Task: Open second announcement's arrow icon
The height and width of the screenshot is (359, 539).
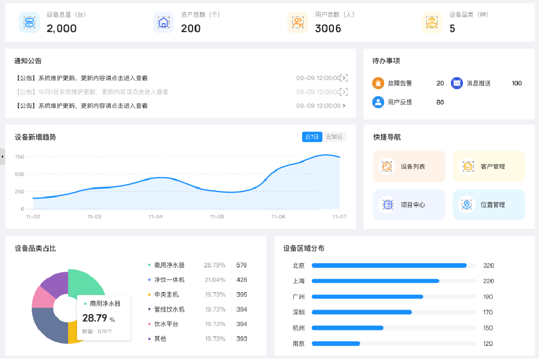Action: tap(344, 92)
